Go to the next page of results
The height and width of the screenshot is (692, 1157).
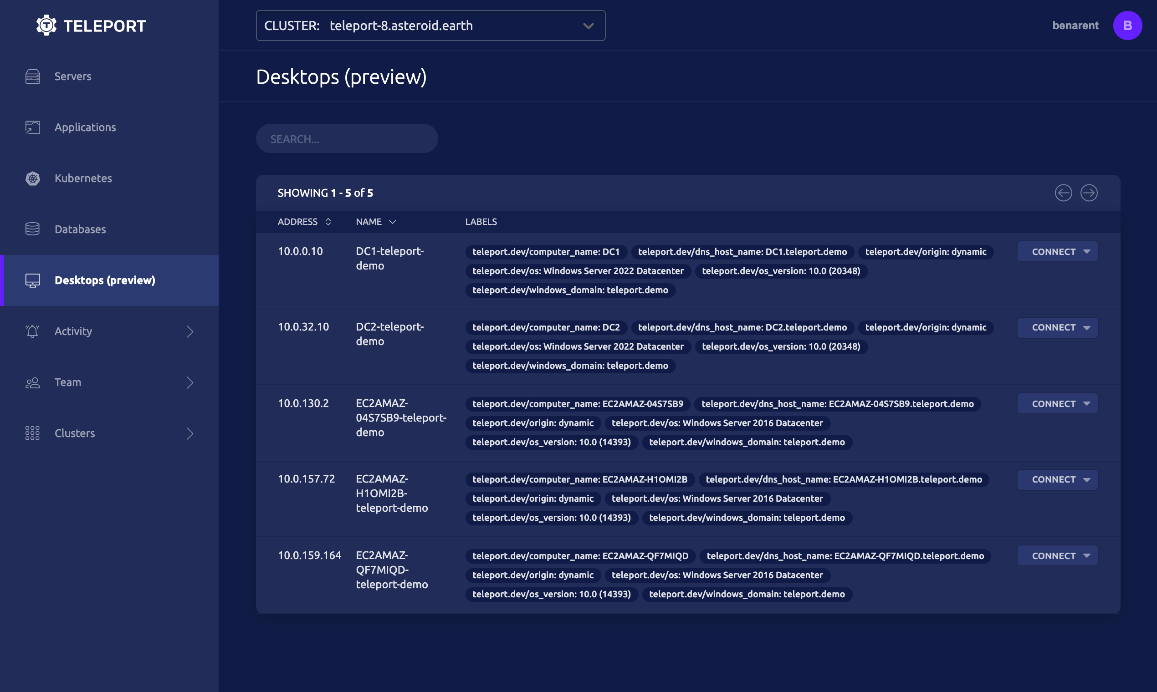click(1090, 193)
